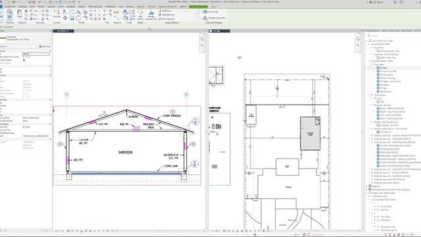This screenshot has width=421, height=237.
Task: Open the Manage ribbon tab
Action: pyautogui.click(x=130, y=7)
